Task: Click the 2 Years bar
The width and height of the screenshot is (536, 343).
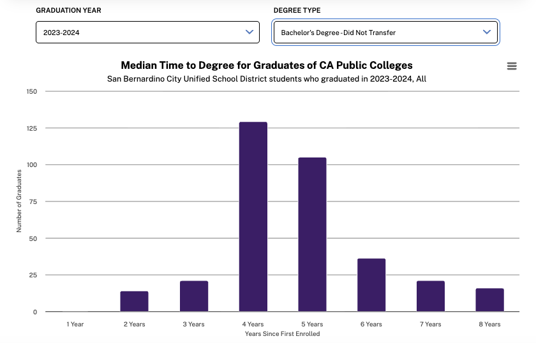Action: point(134,302)
